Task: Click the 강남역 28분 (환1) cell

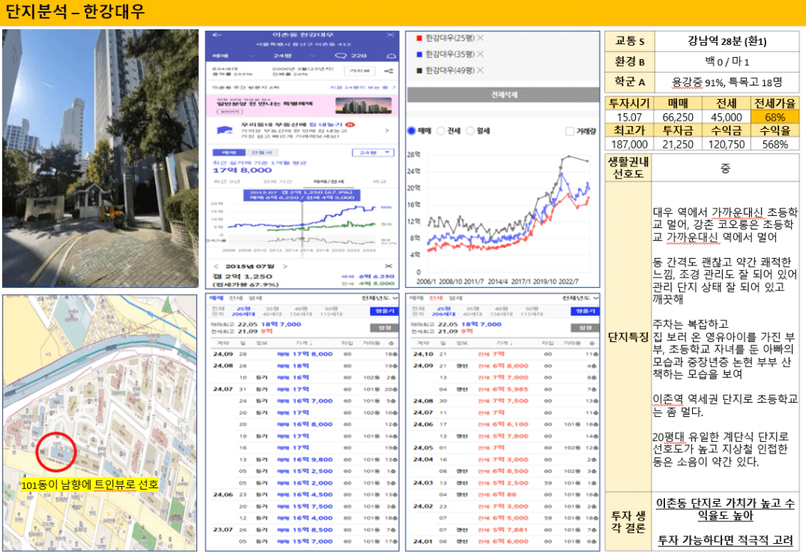Action: (x=727, y=41)
